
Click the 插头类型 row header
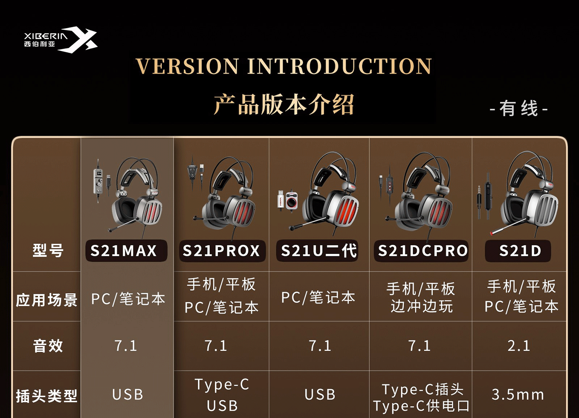pos(47,396)
